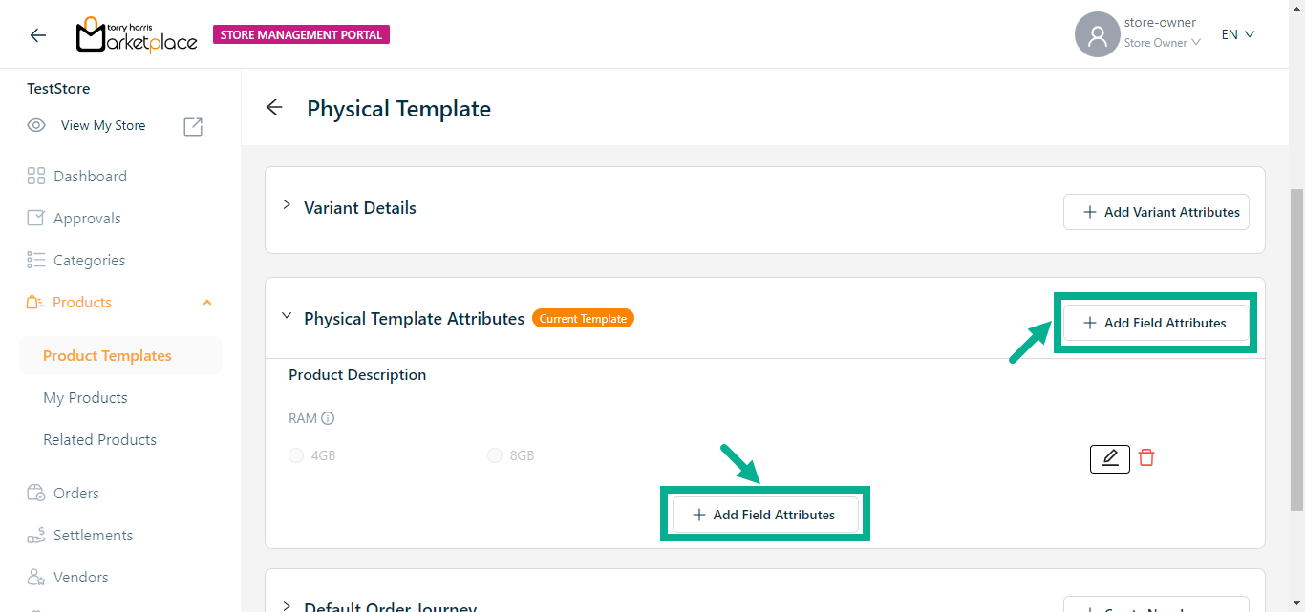Screen dimensions: 1305x612
Task: Click the Add Variant Attributes button
Action: pos(1156,212)
